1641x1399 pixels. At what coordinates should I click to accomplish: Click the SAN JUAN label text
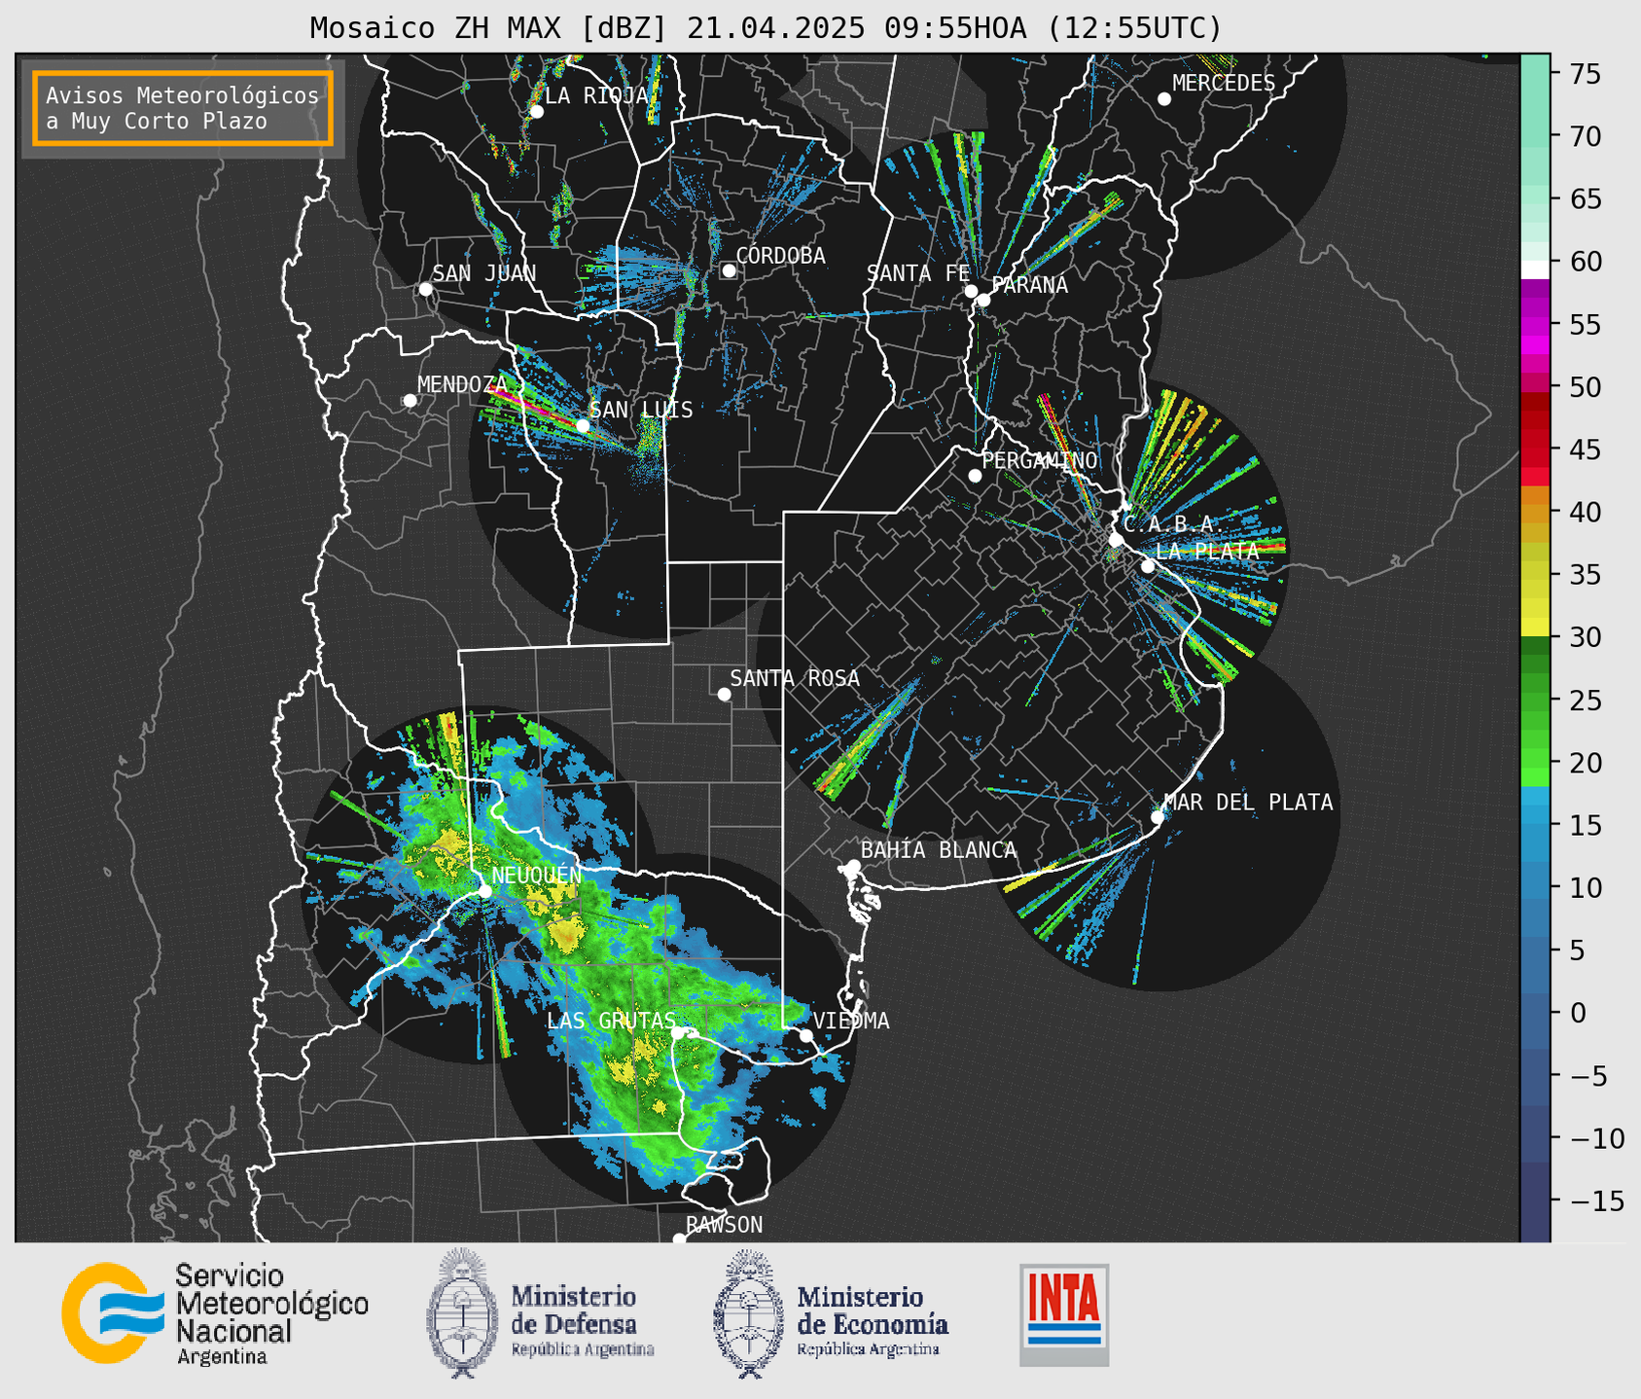tap(483, 273)
